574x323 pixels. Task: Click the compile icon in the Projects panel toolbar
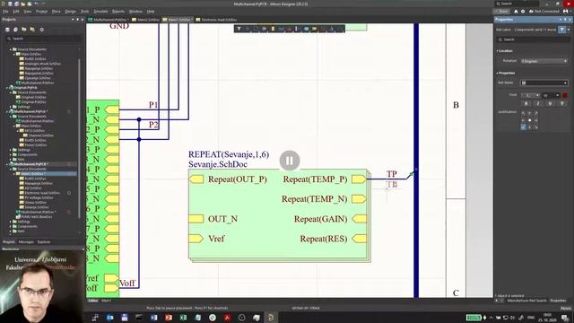pos(16,30)
